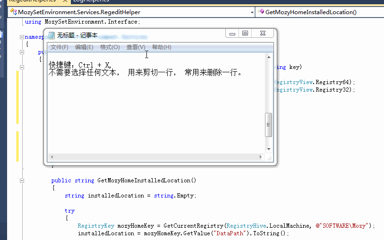This screenshot has height=240, width=384.
Task: Collapse the public class outlining node
Action: tap(22, 52)
